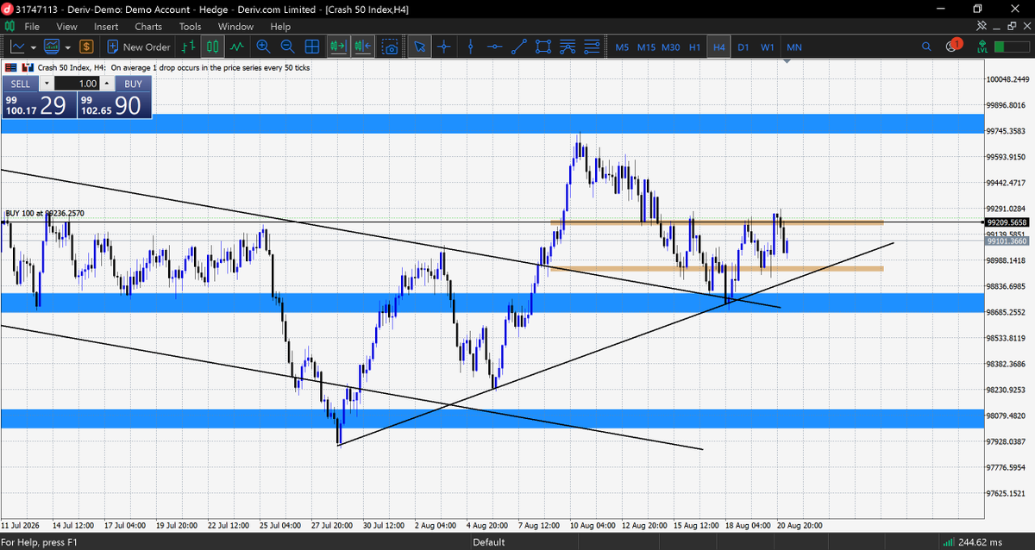Switch timeframe to M15
1035x550 pixels.
pyautogui.click(x=646, y=47)
